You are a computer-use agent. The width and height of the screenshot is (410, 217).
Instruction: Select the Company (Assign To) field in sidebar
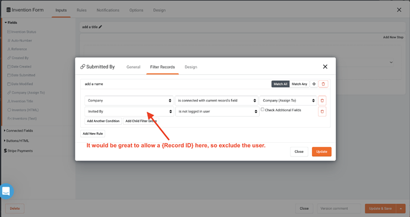tap(26, 92)
